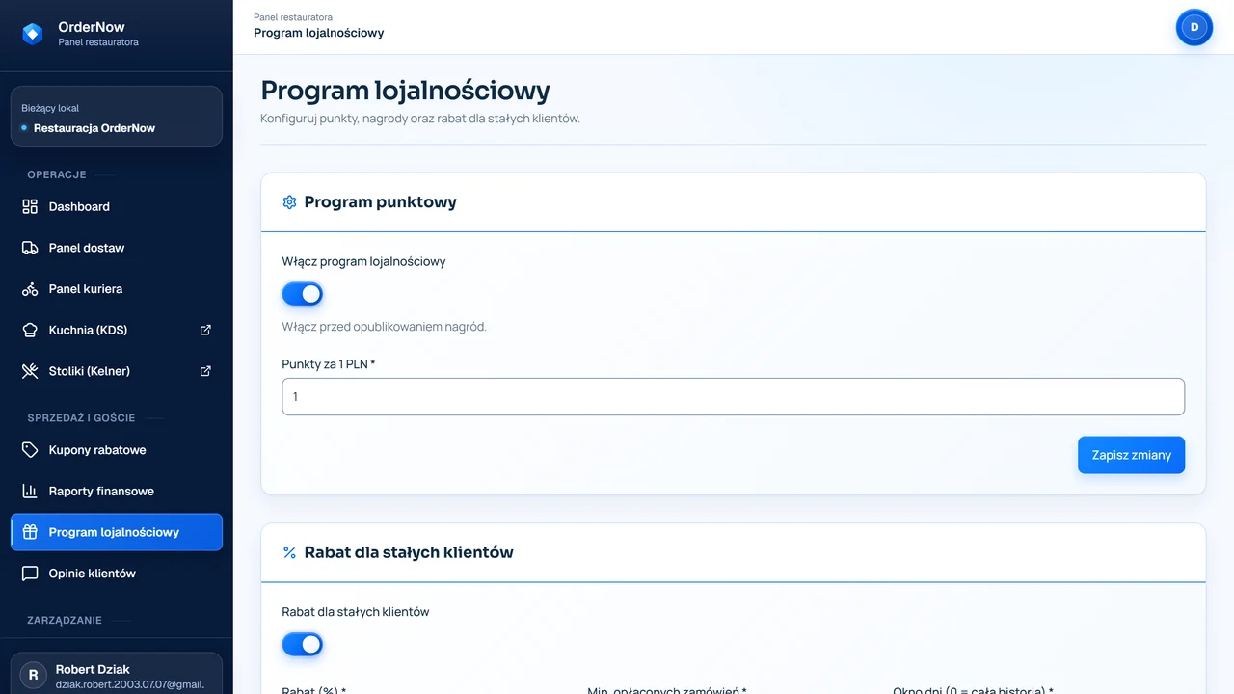Open Kuchnia (KDS) external link icon
The image size is (1234, 694).
pyautogui.click(x=205, y=330)
